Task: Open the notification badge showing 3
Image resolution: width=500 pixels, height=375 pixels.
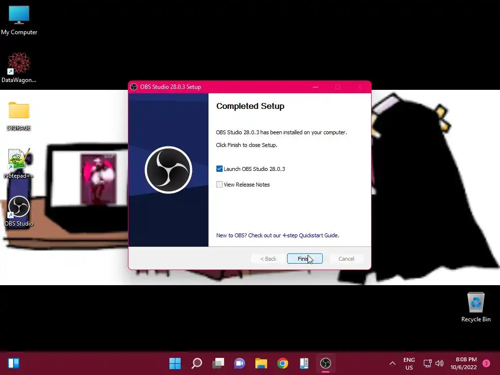Action: pyautogui.click(x=486, y=363)
